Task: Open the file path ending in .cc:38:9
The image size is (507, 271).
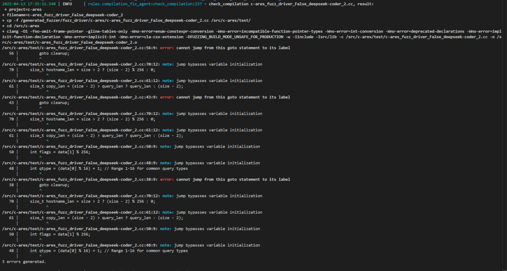Action: (x=79, y=180)
